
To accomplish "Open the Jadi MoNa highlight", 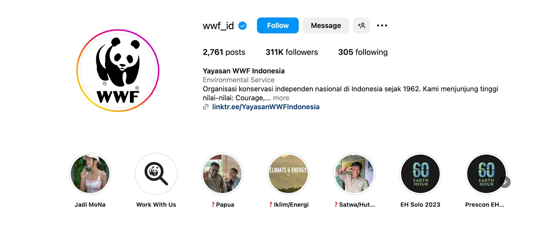I will pos(90,174).
